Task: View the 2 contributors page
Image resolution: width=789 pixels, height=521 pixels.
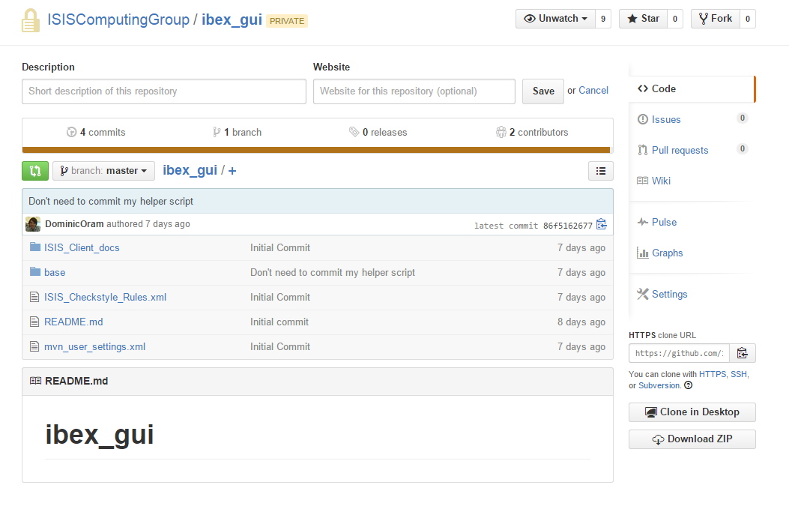Action: (x=532, y=133)
